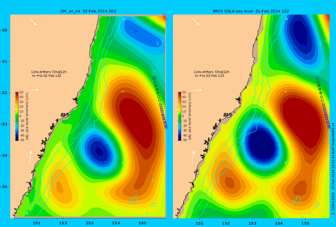Click the left map's sea level anomaly color bar
The width and height of the screenshot is (336, 227).
(17, 116)
